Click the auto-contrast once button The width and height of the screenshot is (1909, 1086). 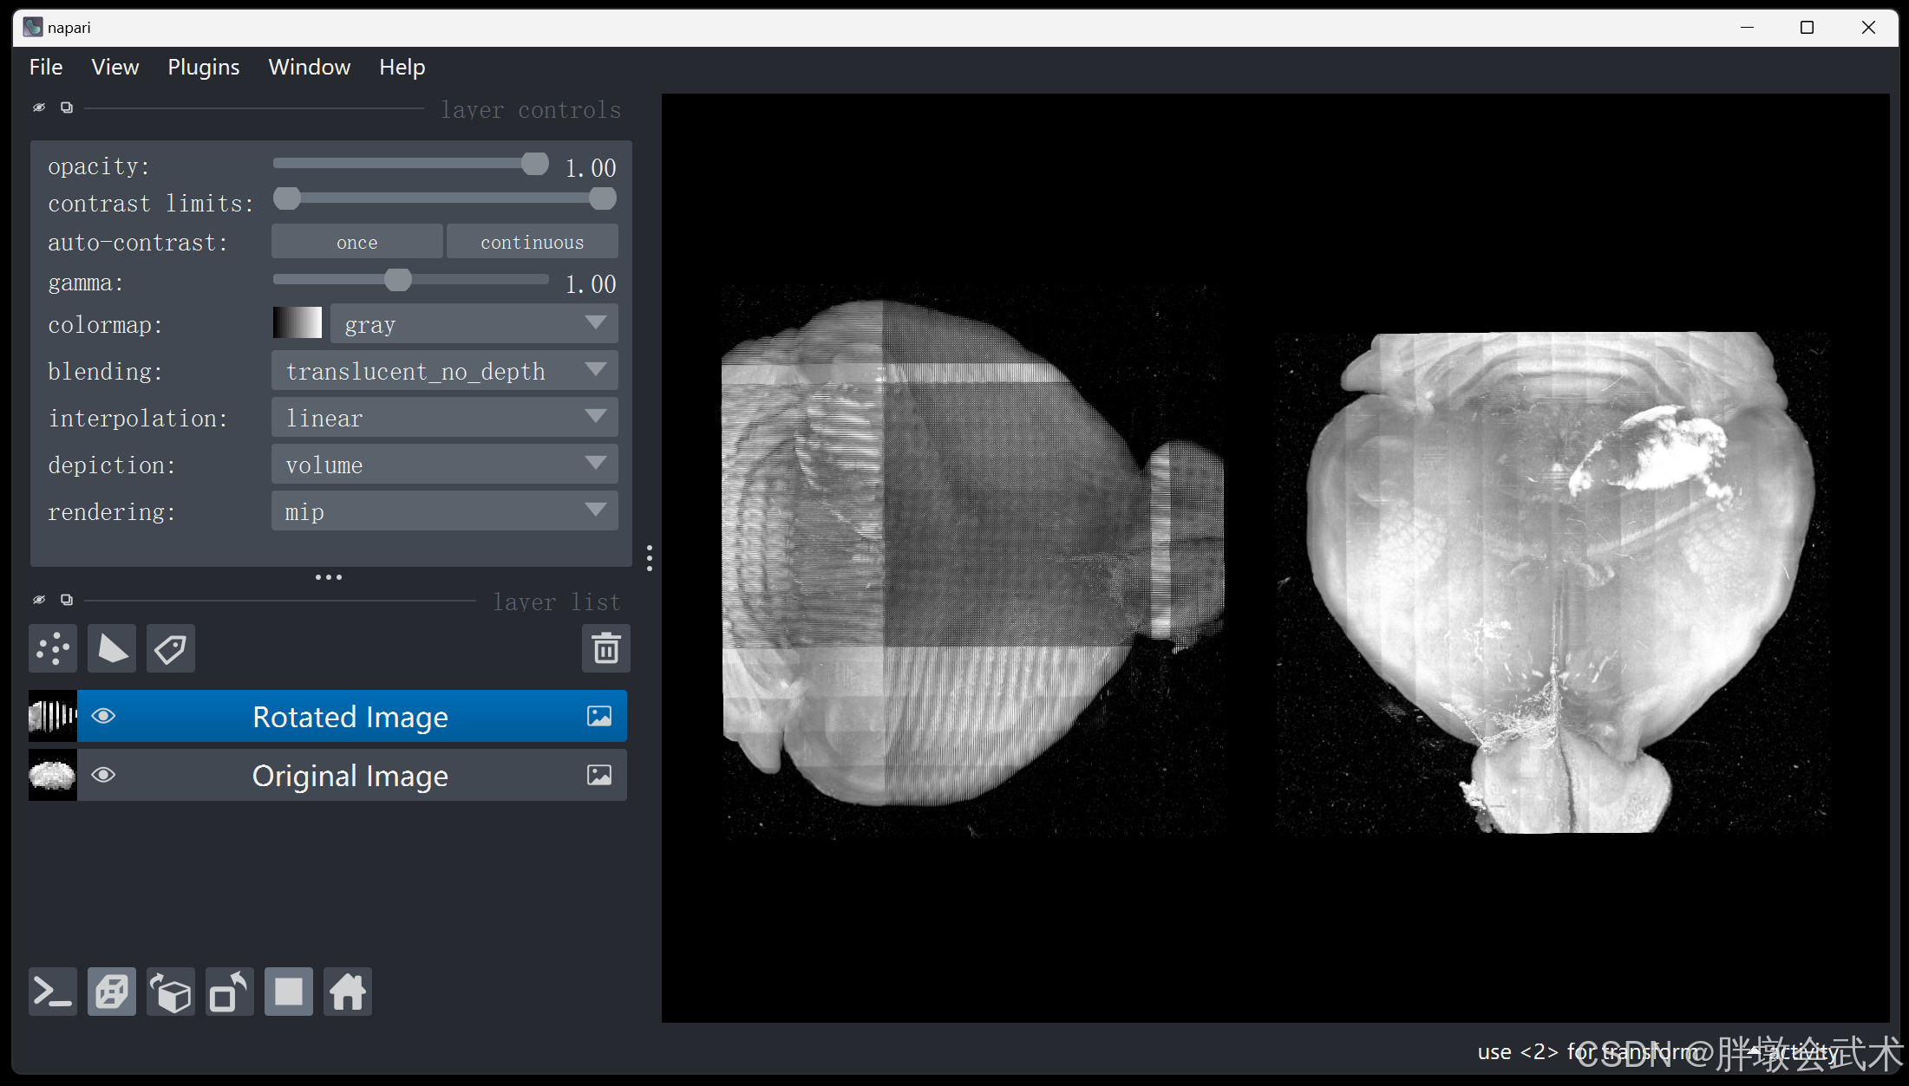coord(356,242)
